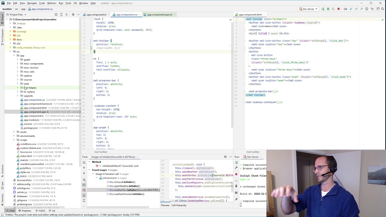Revert changes with rollback arrow icon
This screenshot has width=386, height=217.
[372, 9]
